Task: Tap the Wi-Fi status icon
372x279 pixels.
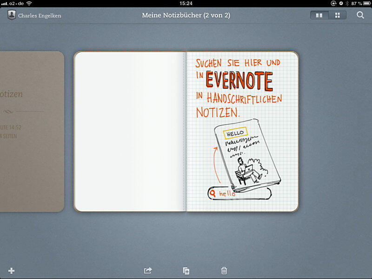Action: pos(29,3)
